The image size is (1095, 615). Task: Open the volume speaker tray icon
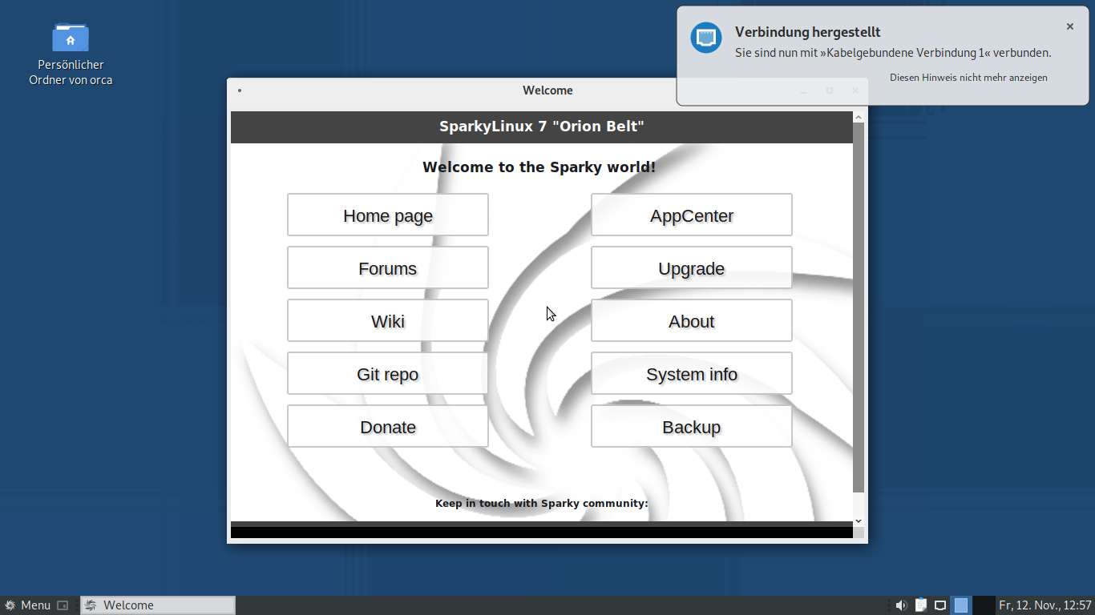pos(901,605)
